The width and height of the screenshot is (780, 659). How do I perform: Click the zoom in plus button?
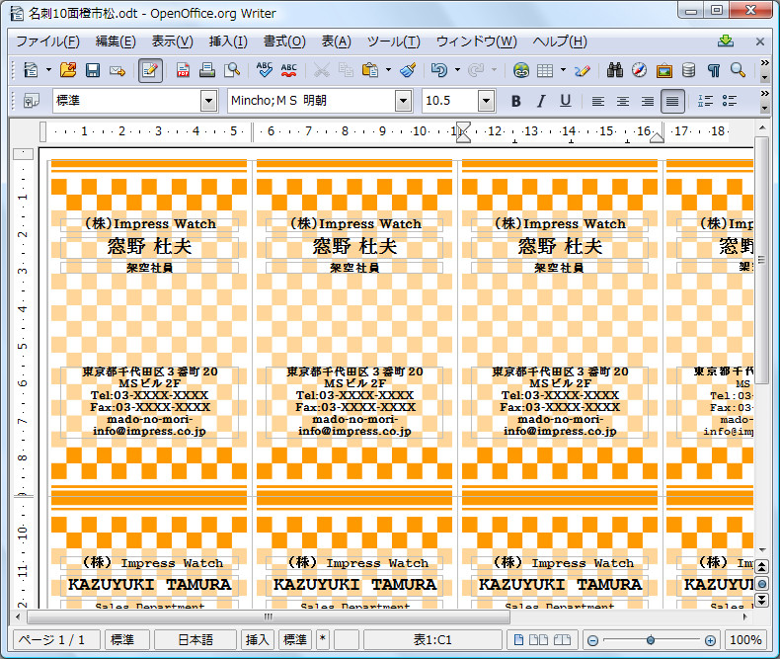tap(710, 640)
